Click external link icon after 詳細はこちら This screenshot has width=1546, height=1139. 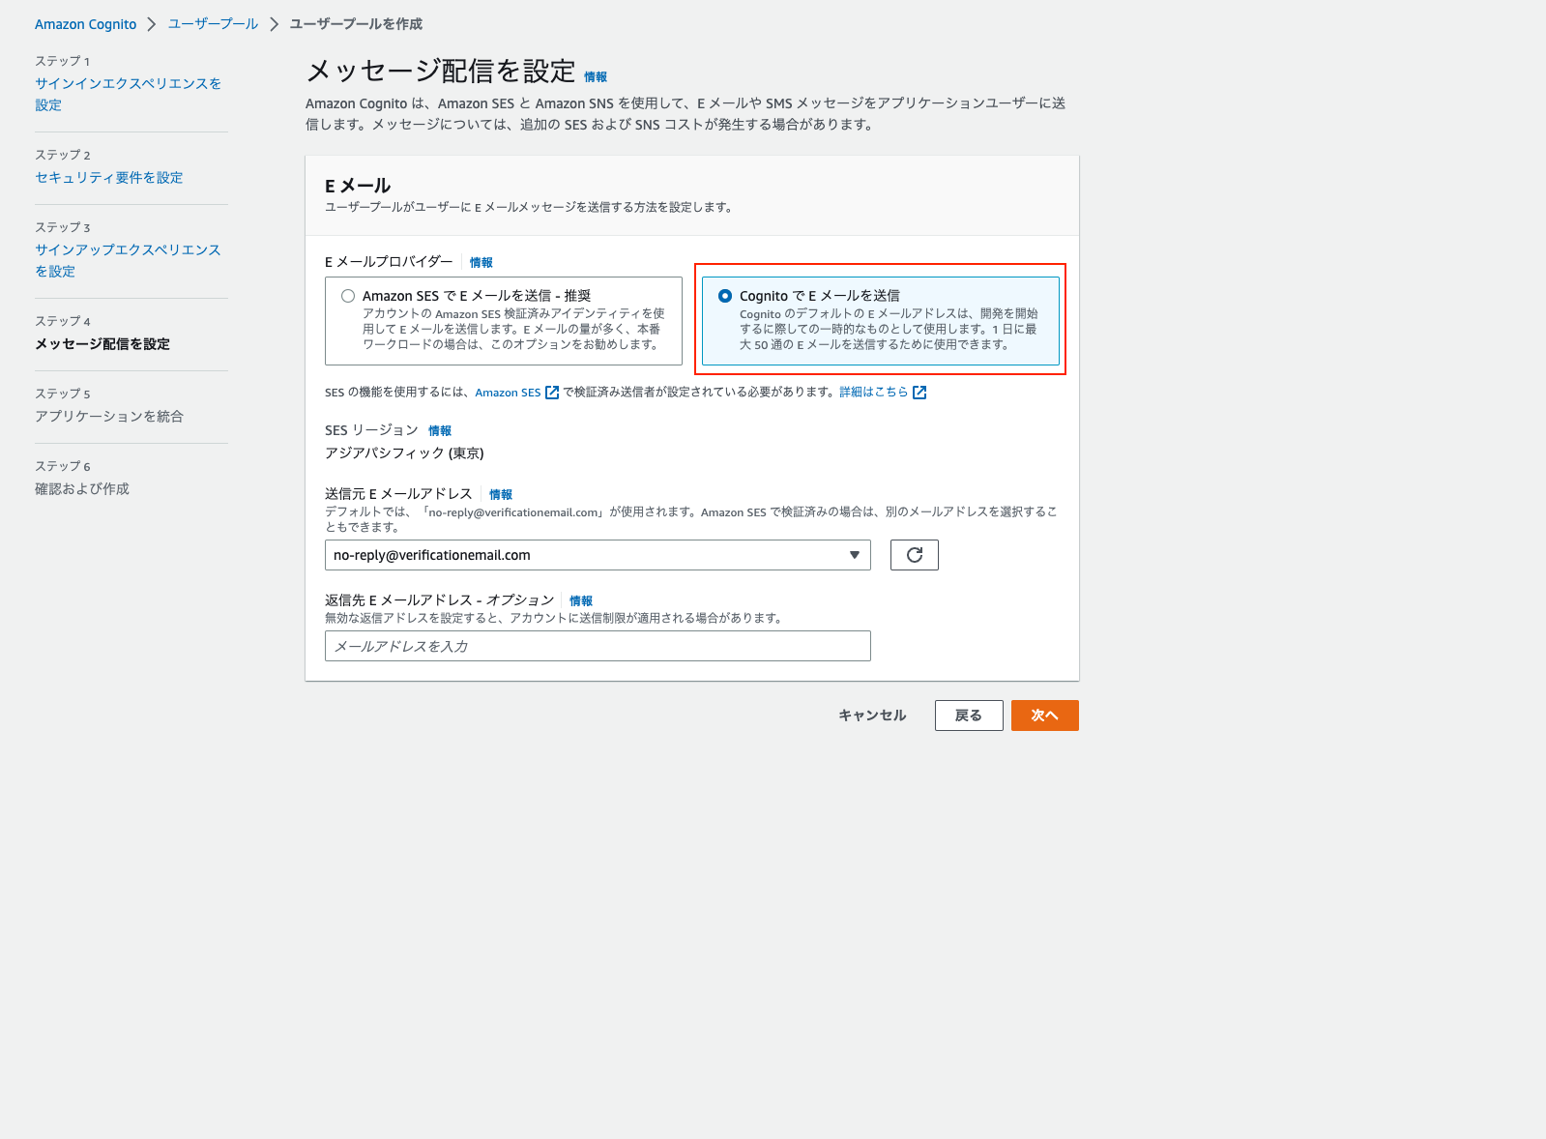click(919, 393)
